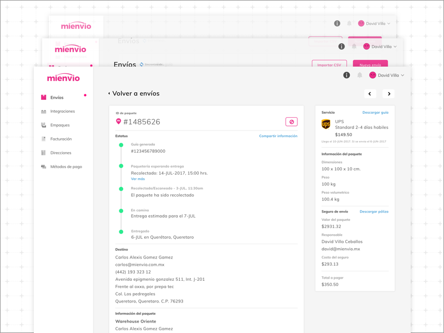Click the Empaques sidebar icon
The image size is (444, 333).
[x=44, y=125]
